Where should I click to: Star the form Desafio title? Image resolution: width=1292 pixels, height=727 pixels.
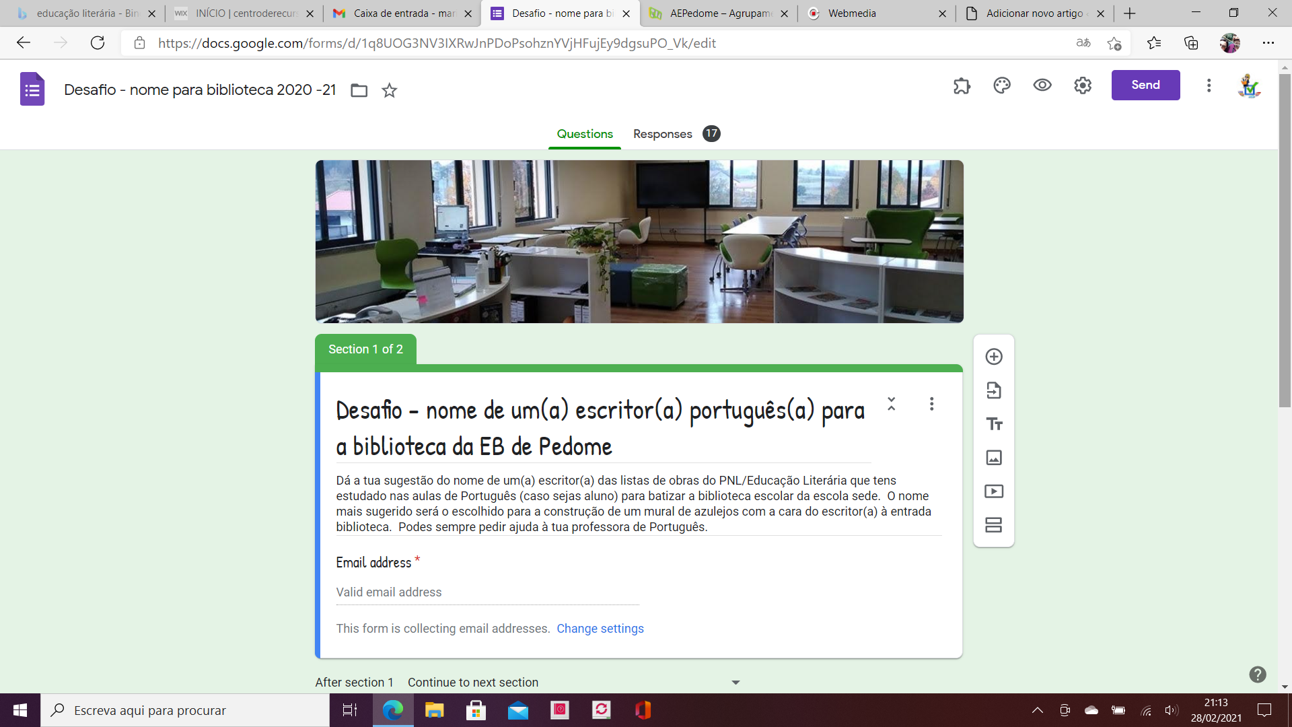click(389, 90)
